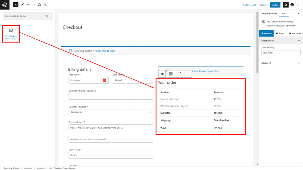Click the Update button
The image size is (303, 170).
point(275,5)
